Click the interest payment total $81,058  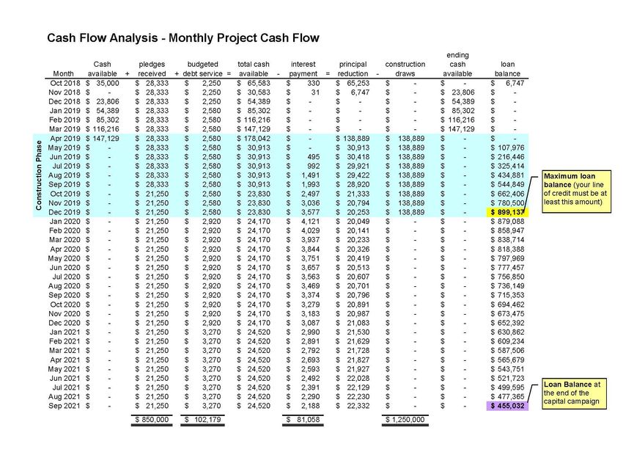point(303,420)
